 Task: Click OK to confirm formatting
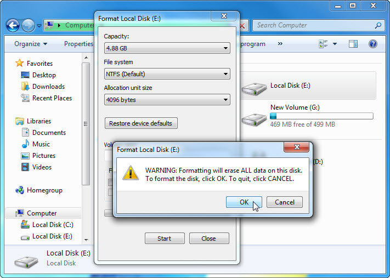point(244,202)
